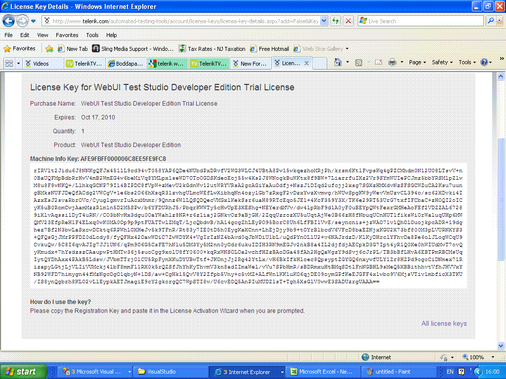Open Internet Explorer taskbar group
The width and height of the screenshot is (506, 379).
[x=247, y=372]
